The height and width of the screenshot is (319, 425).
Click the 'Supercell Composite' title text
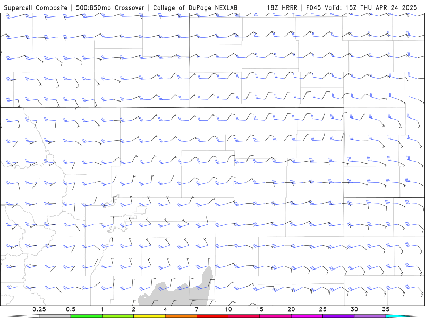[x=36, y=8]
